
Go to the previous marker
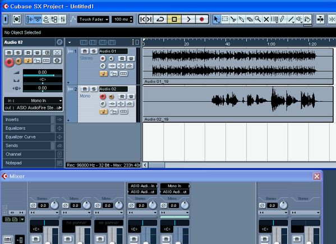[142, 19]
